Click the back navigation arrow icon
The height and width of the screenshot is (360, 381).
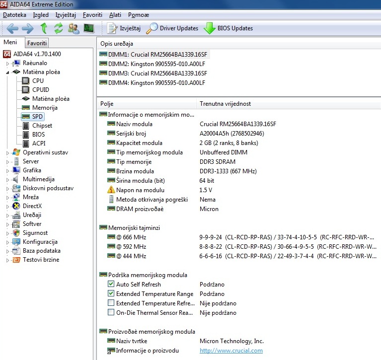click(x=12, y=28)
